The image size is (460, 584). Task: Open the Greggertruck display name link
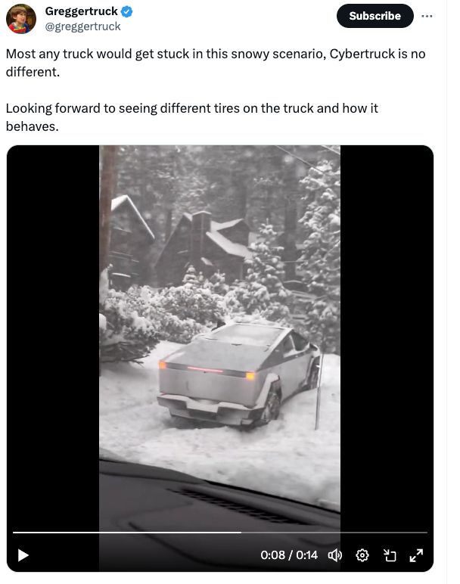coord(81,11)
